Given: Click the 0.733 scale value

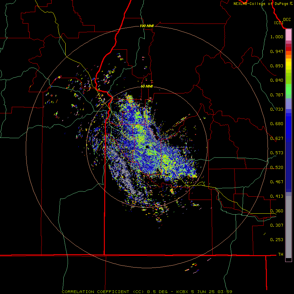Looking at the screenshot, I should 277,109.
